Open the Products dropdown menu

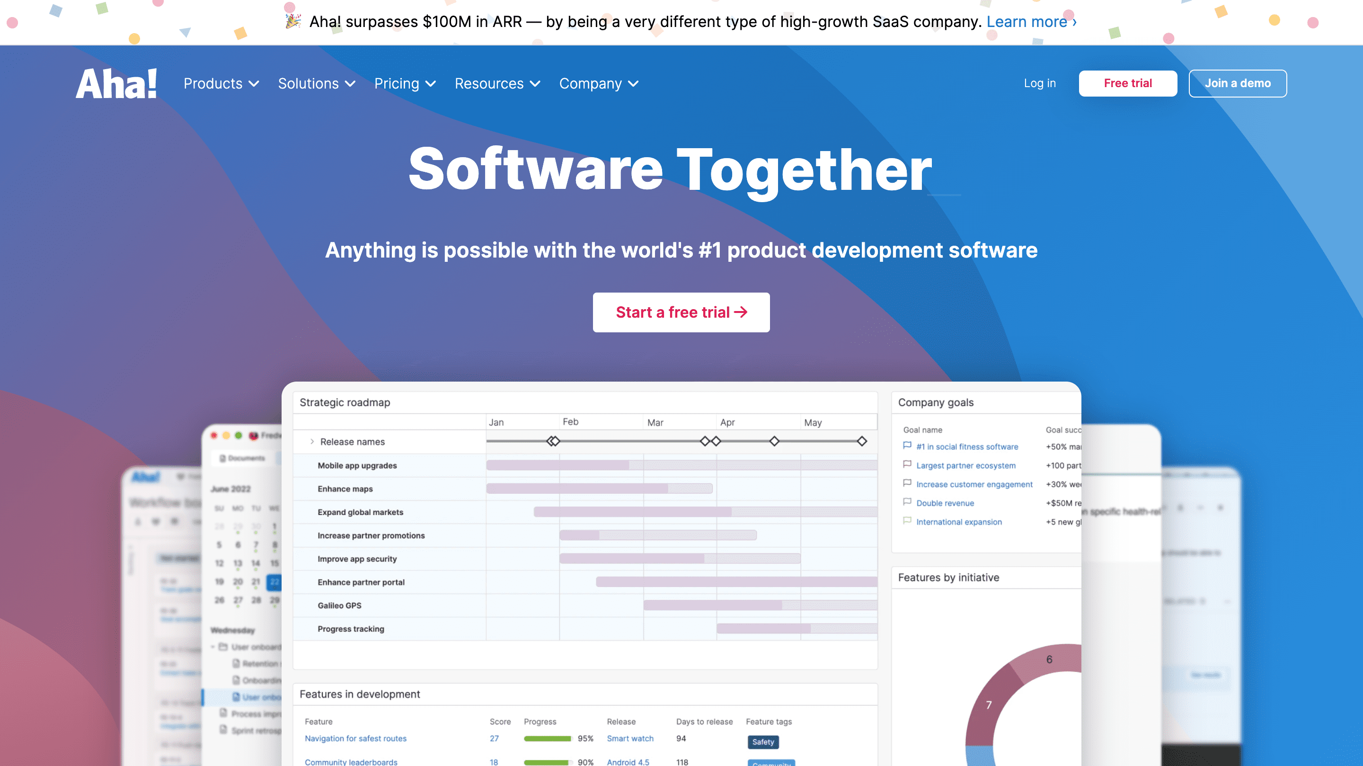coord(221,84)
